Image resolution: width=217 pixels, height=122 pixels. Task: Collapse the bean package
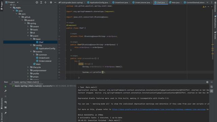click(x=31, y=39)
